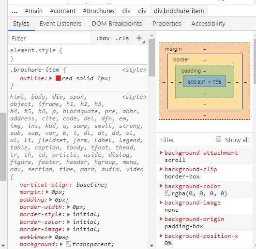Expand the outline property triangle in .brochure-item
This screenshot has width=256, height=249.
[51, 78]
